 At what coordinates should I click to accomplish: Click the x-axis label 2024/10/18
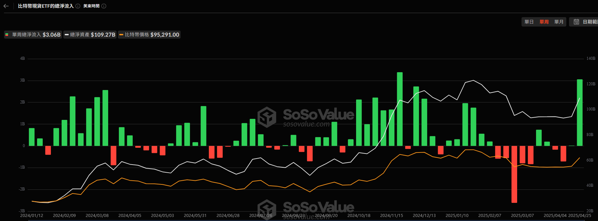point(359,216)
